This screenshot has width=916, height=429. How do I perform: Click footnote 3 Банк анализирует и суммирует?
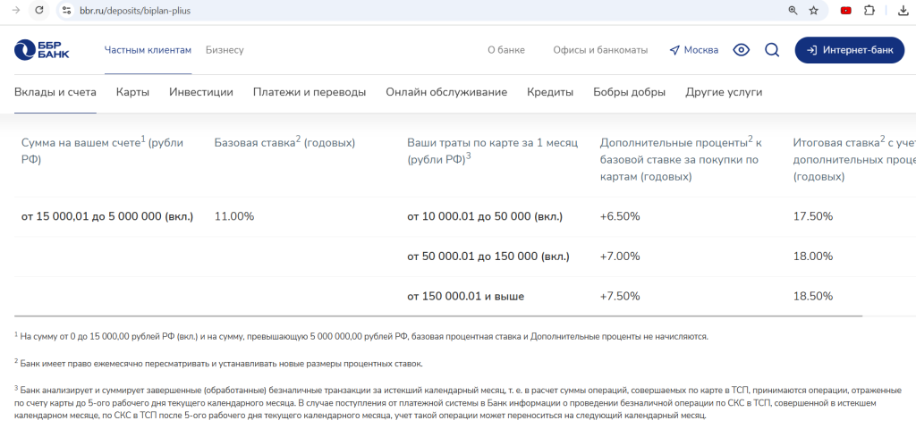[x=458, y=403]
